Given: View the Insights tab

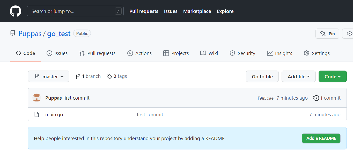Looking at the screenshot, I should (280, 53).
